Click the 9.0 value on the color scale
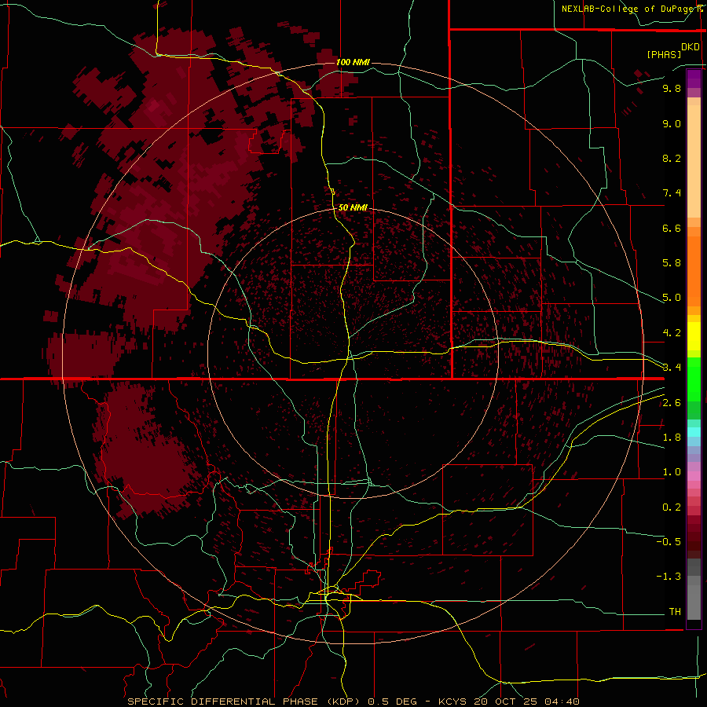This screenshot has height=707, width=707. coord(672,123)
